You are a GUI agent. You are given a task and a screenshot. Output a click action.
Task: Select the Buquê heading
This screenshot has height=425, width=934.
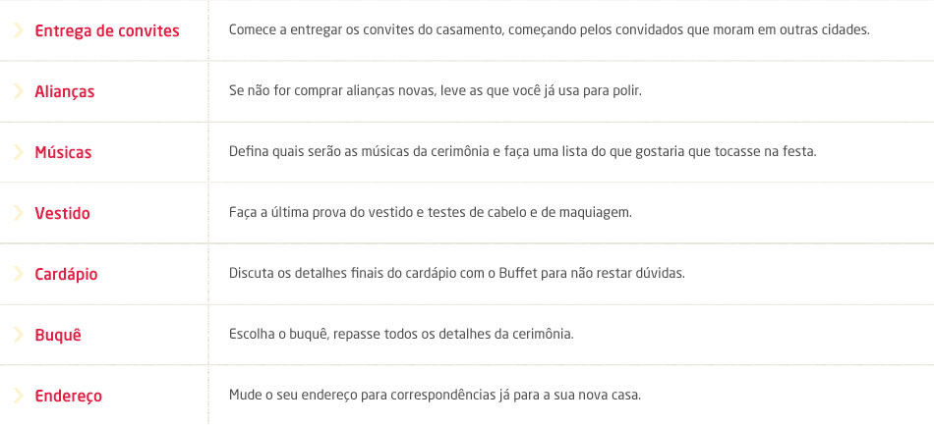pos(57,335)
